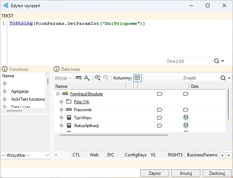Open the Edycja dropdown menu

tap(63, 78)
